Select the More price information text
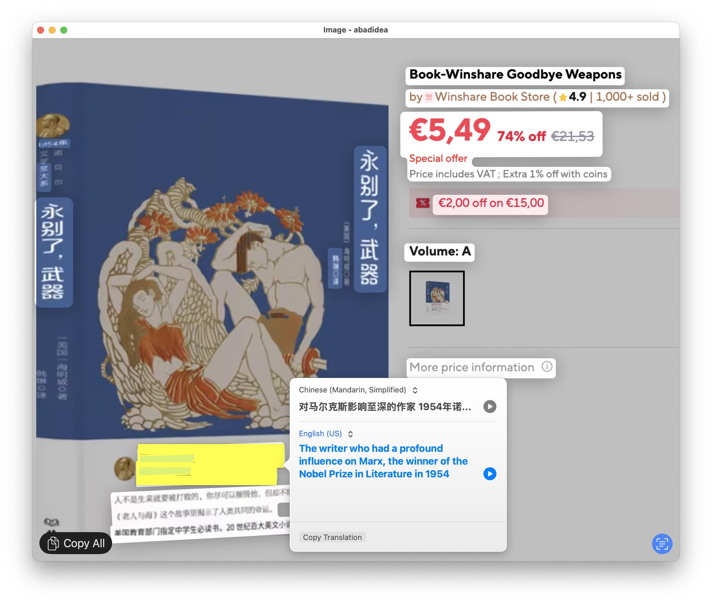712x604 pixels. click(472, 368)
